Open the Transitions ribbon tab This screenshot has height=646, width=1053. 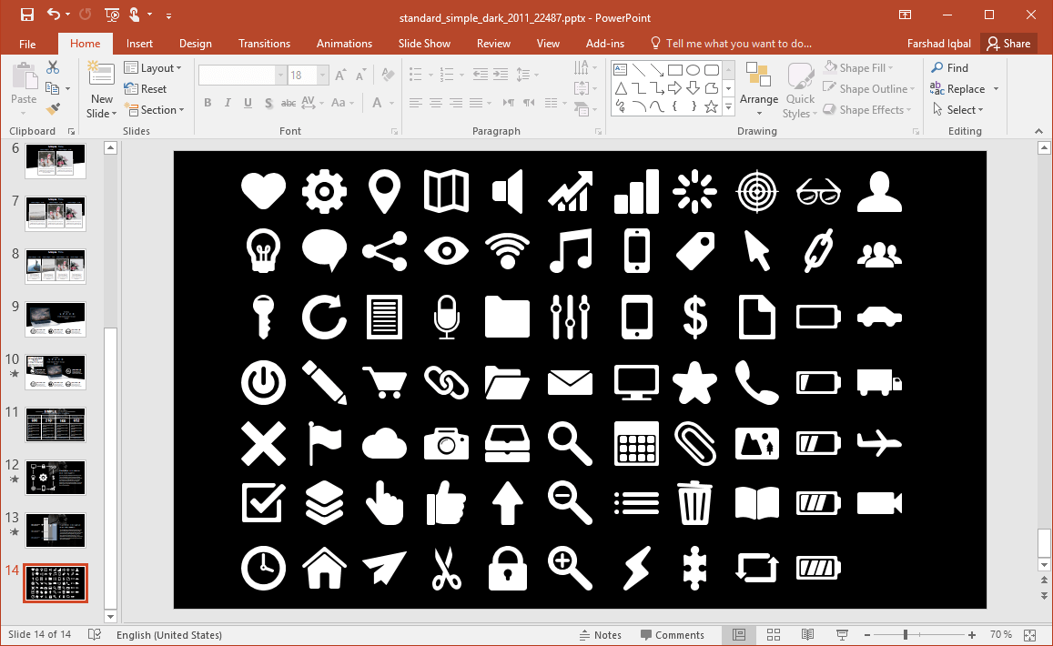[x=264, y=44]
